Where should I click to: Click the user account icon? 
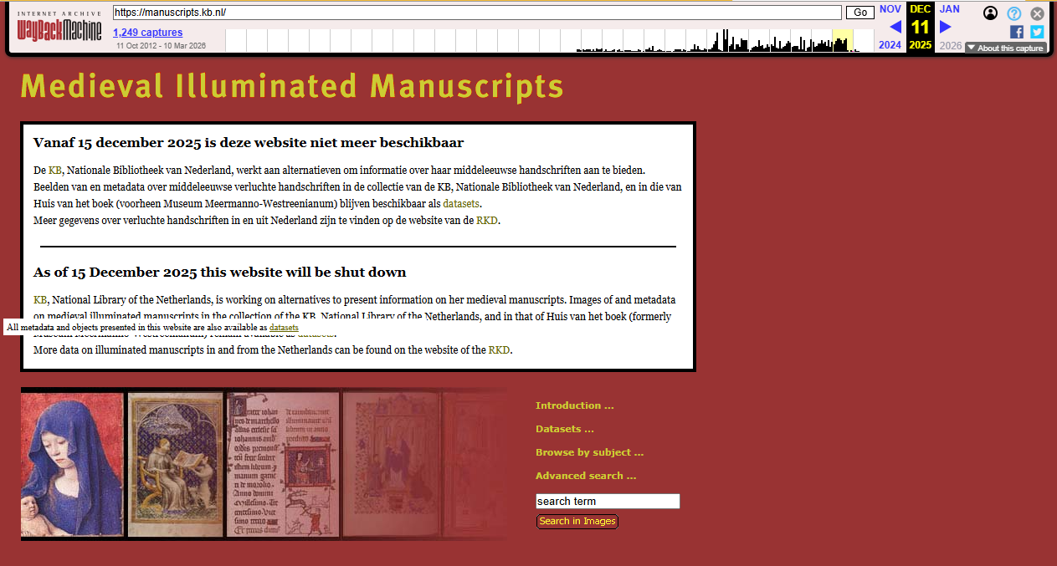(991, 13)
